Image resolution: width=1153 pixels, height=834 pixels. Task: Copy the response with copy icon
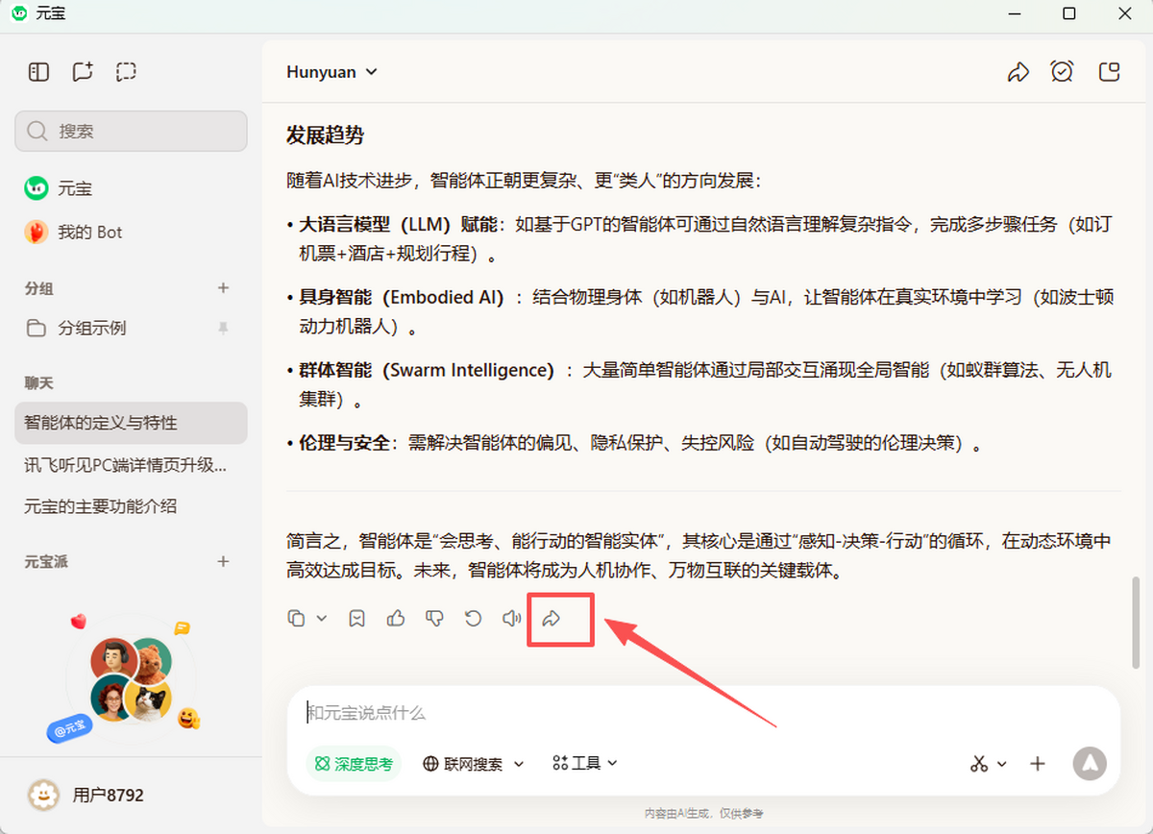[x=297, y=619]
